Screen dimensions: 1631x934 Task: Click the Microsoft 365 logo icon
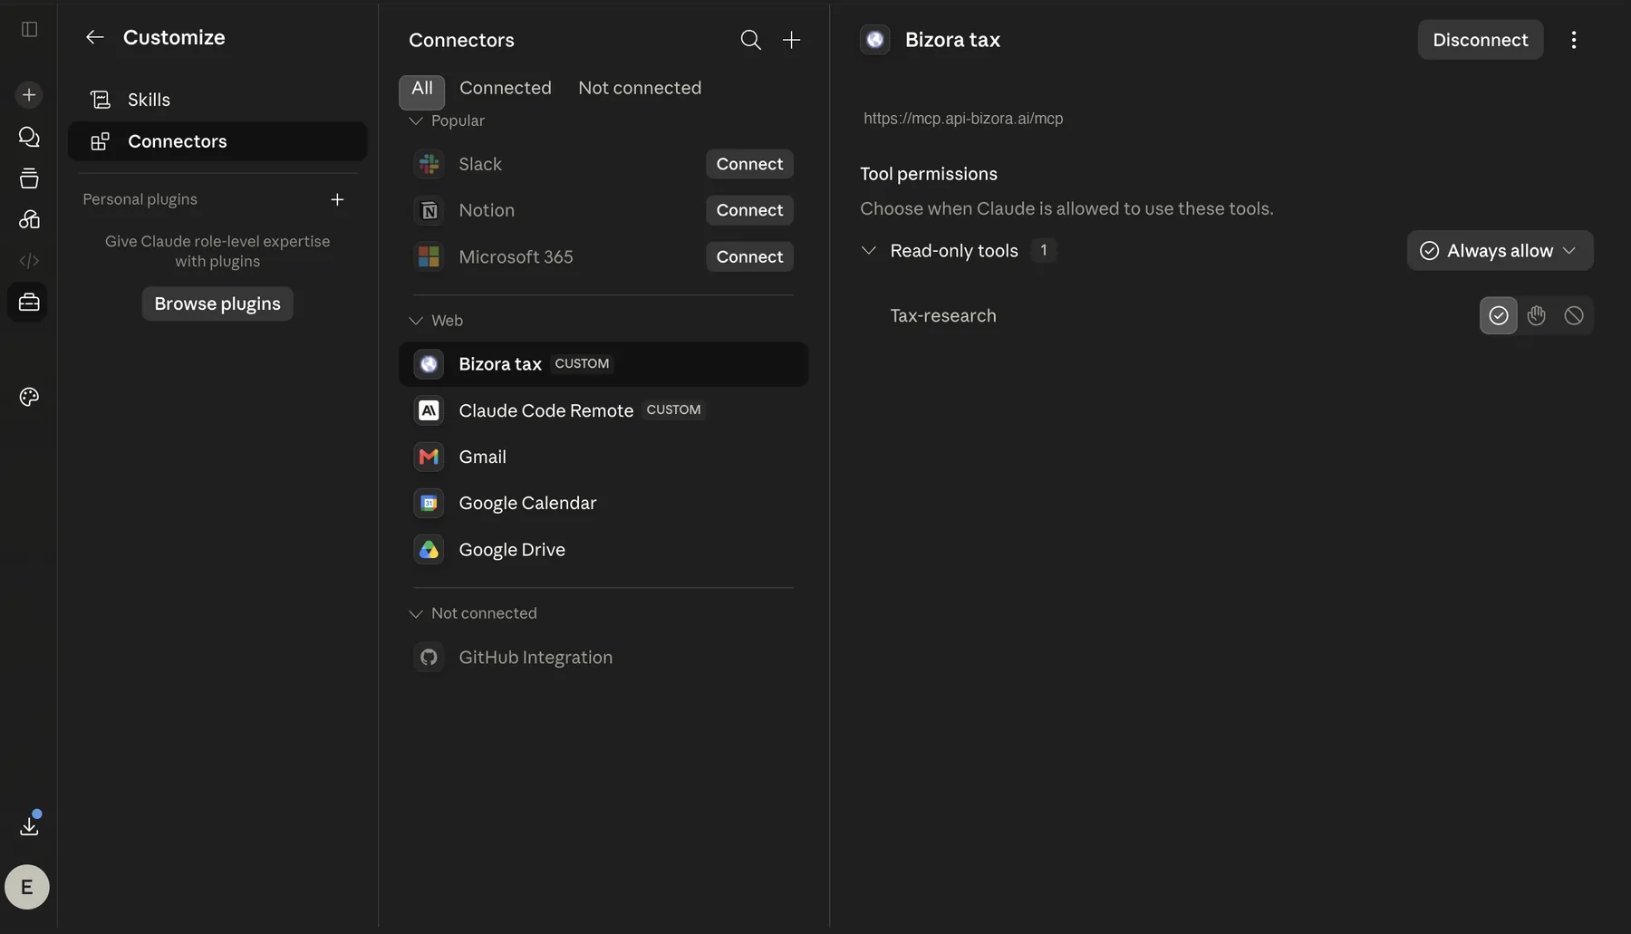[x=429, y=256]
